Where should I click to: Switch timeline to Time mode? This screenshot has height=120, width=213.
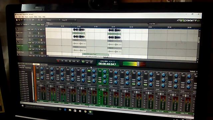(39, 25)
